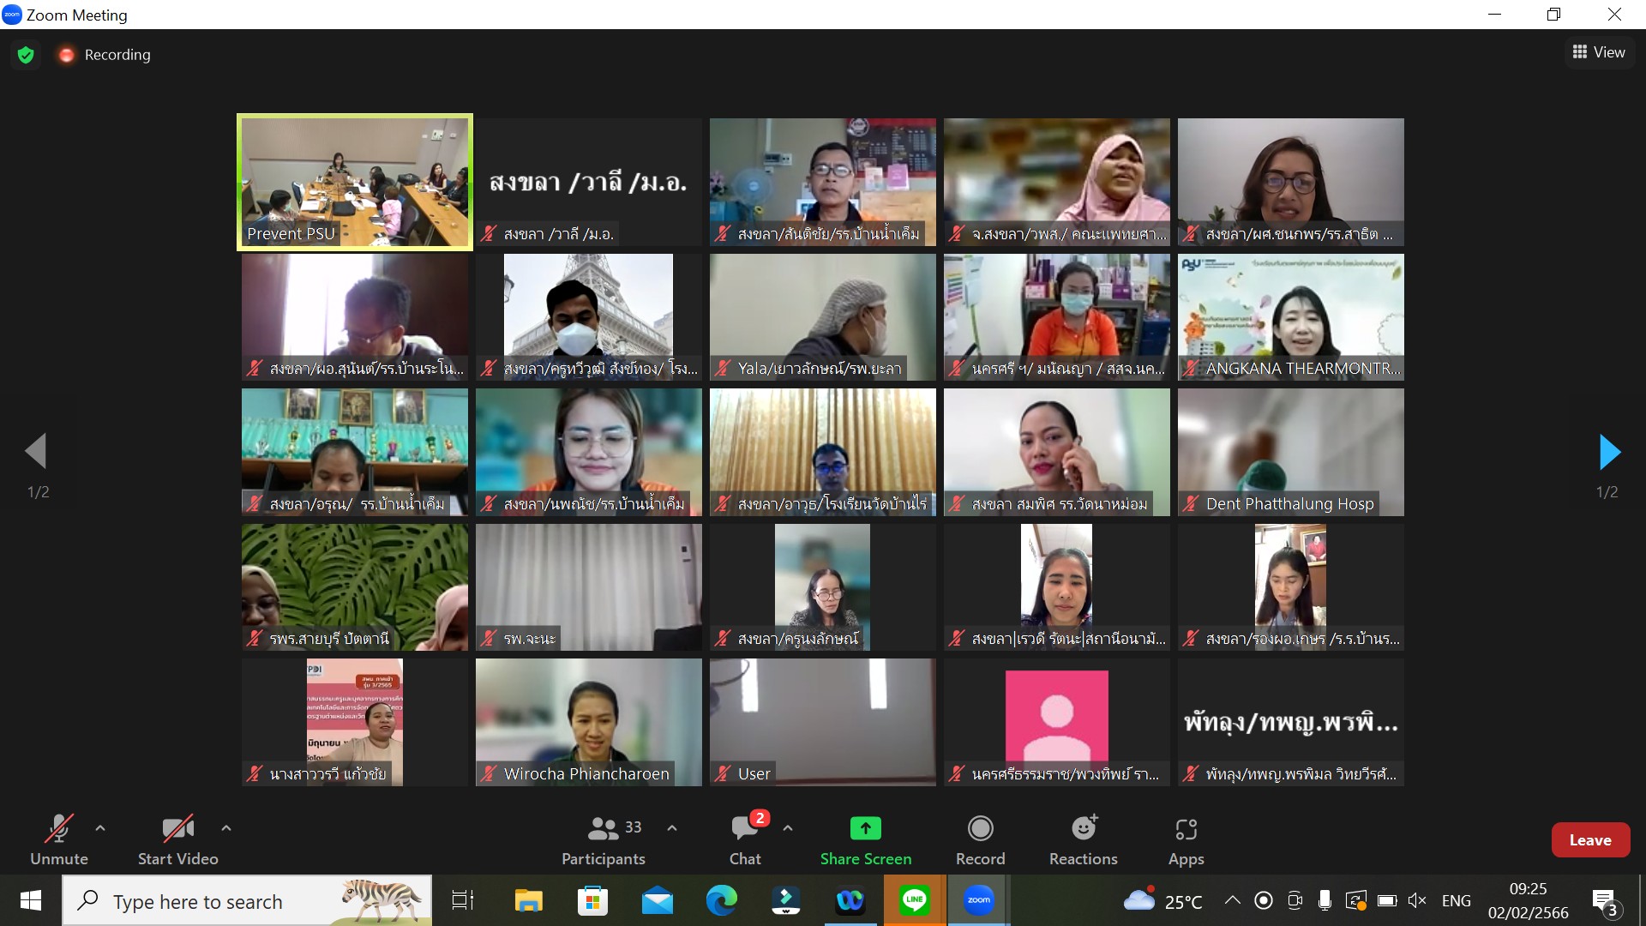
Task: Expand the chevron next to Chat
Action: click(788, 828)
